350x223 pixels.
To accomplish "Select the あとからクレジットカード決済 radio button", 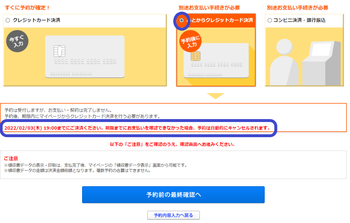I will point(181,20).
